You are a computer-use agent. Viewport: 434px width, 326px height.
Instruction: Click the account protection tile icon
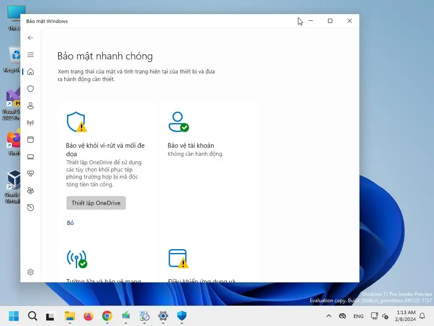(x=178, y=122)
